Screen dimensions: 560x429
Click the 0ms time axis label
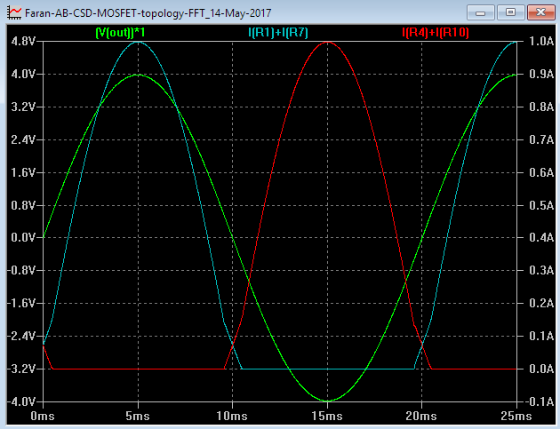tap(43, 417)
